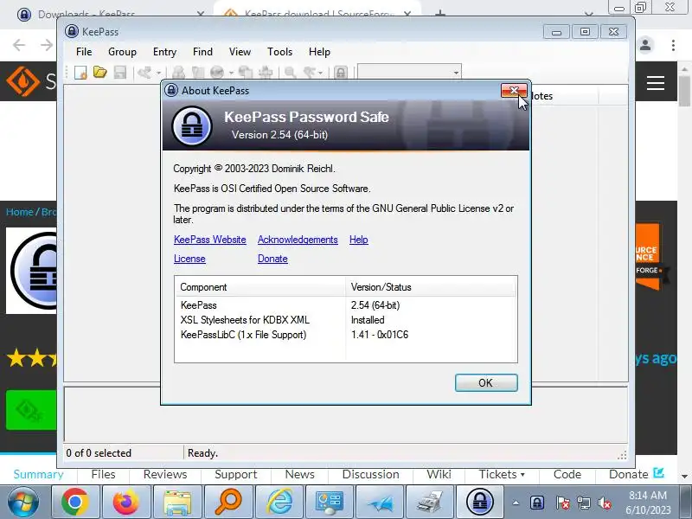Click the Find magnifier toolbar icon
The width and height of the screenshot is (692, 519).
coord(291,73)
